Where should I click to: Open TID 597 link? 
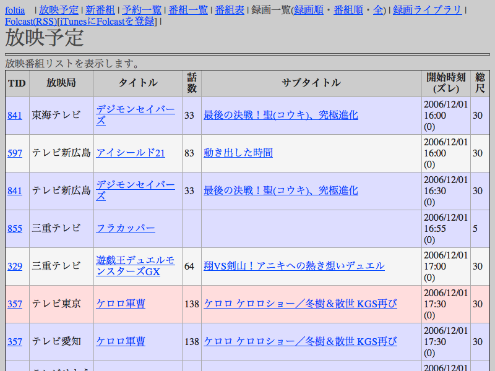(15, 153)
